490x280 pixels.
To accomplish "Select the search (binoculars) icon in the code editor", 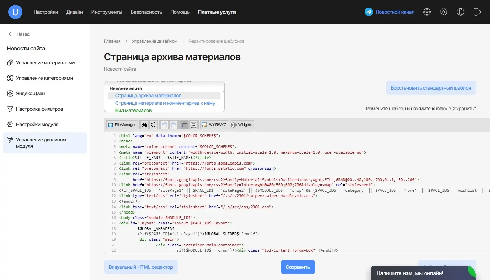I will tap(144, 125).
